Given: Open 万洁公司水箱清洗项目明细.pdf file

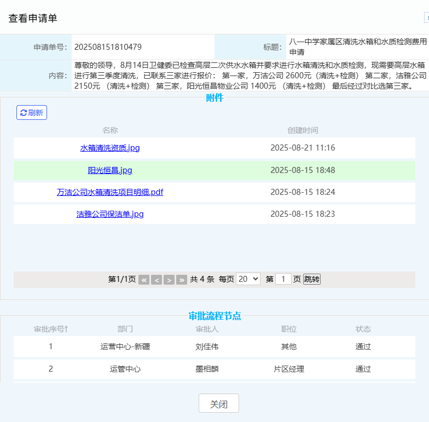Looking at the screenshot, I should [x=110, y=192].
